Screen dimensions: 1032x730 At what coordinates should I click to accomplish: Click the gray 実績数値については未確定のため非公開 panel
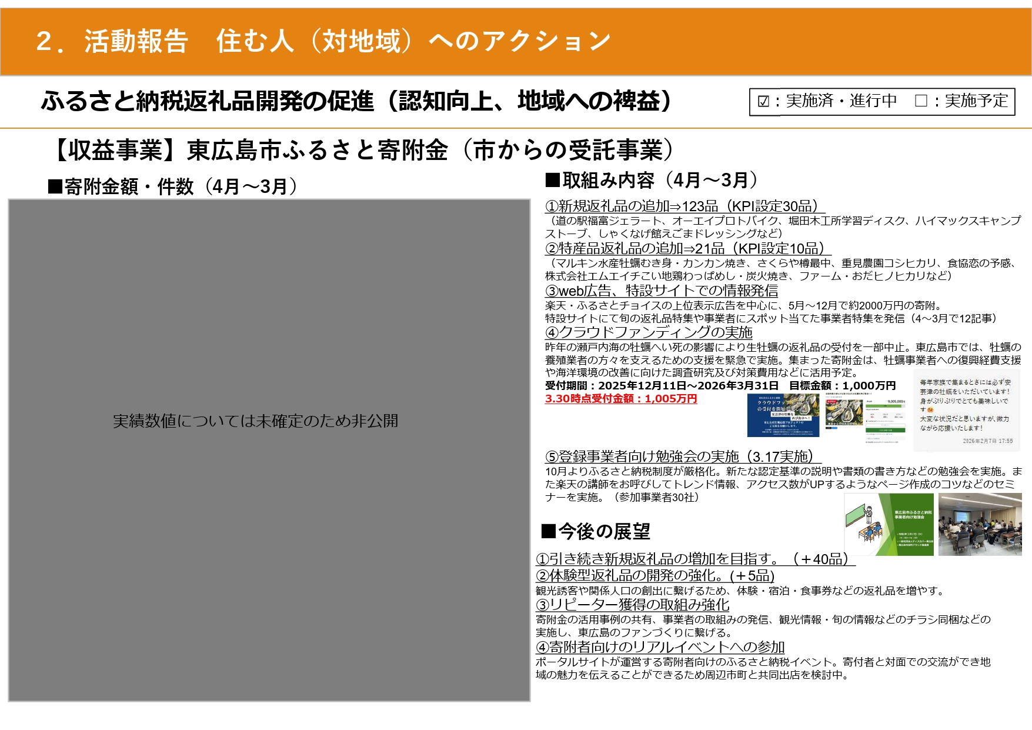(269, 450)
